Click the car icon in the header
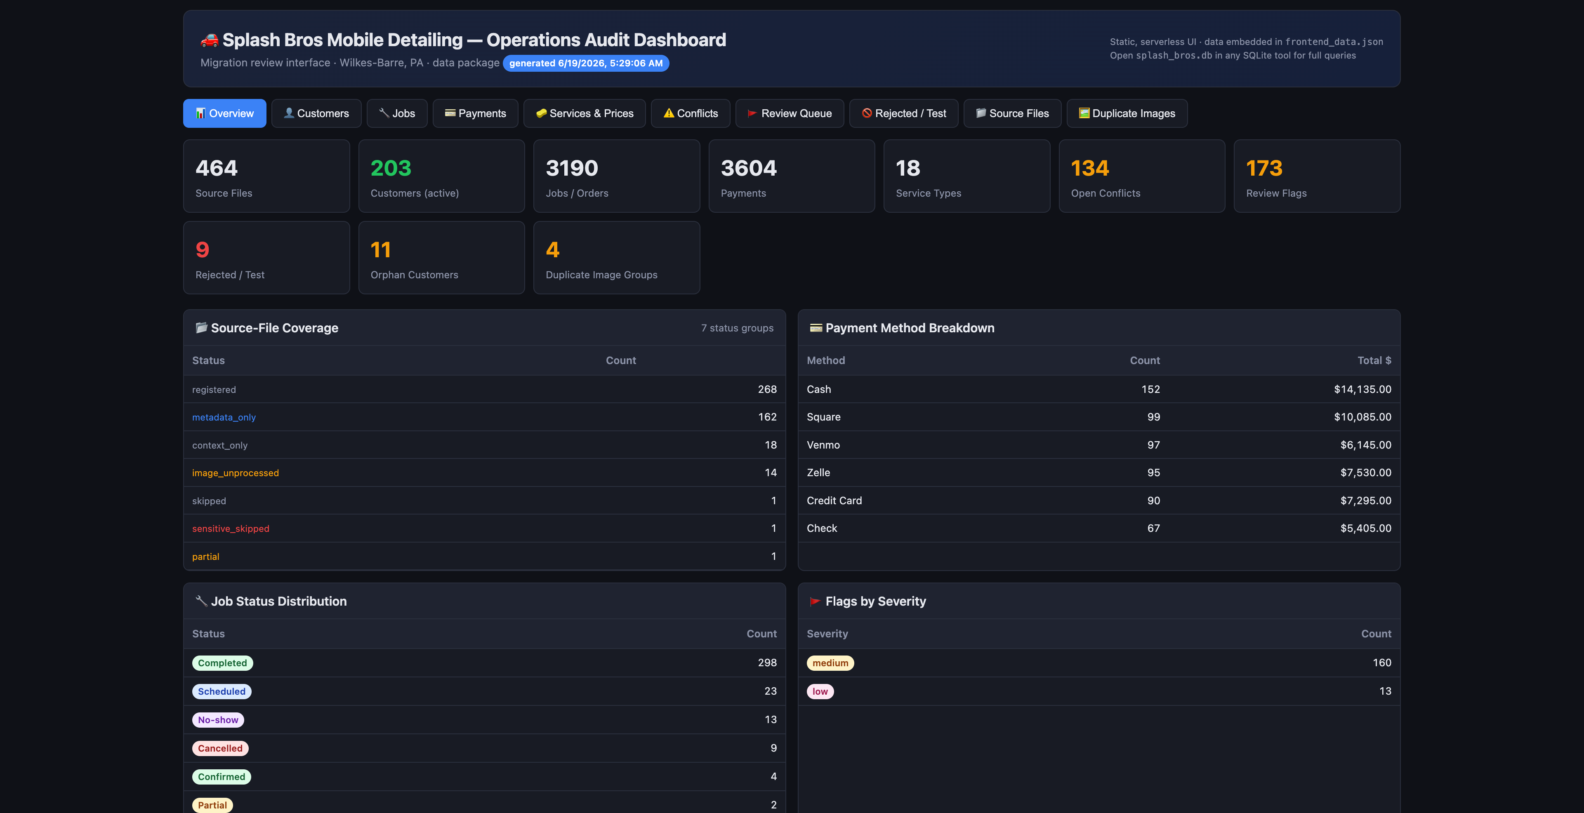The width and height of the screenshot is (1584, 813). 209,40
